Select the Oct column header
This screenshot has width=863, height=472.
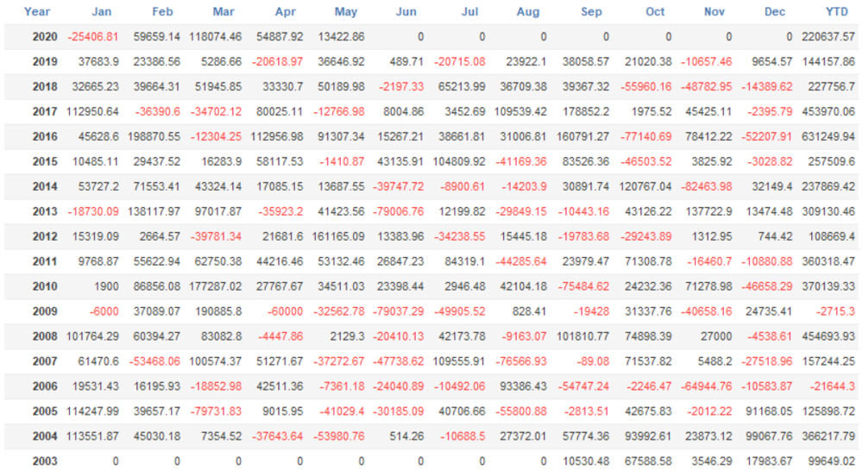tap(655, 12)
